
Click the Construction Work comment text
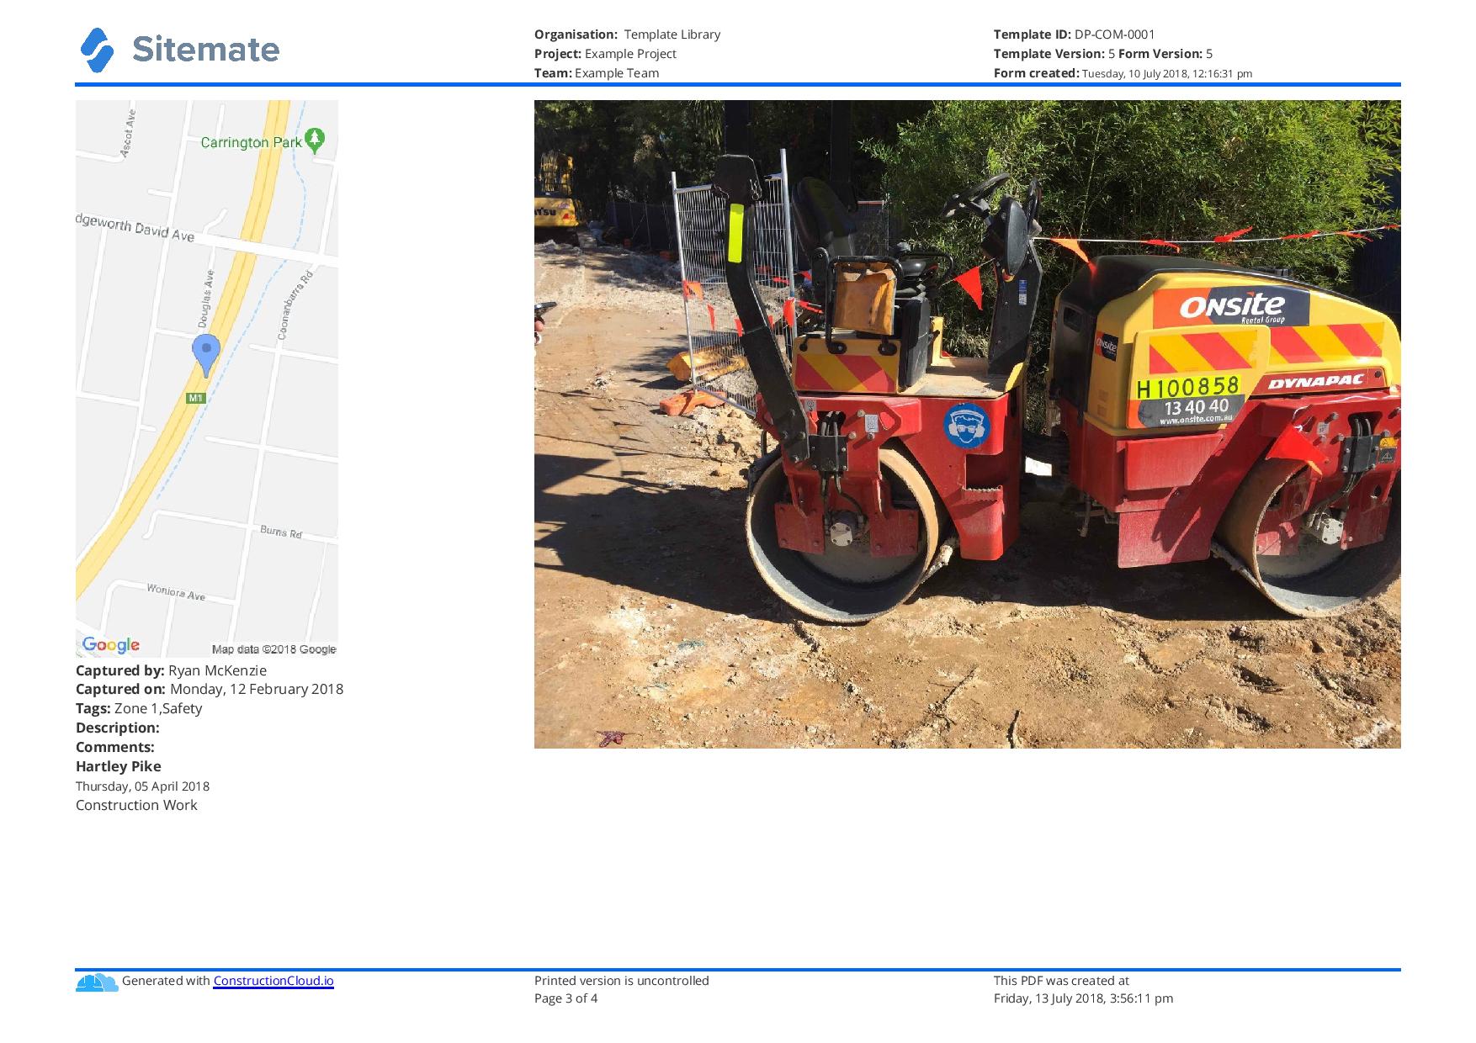coord(136,805)
